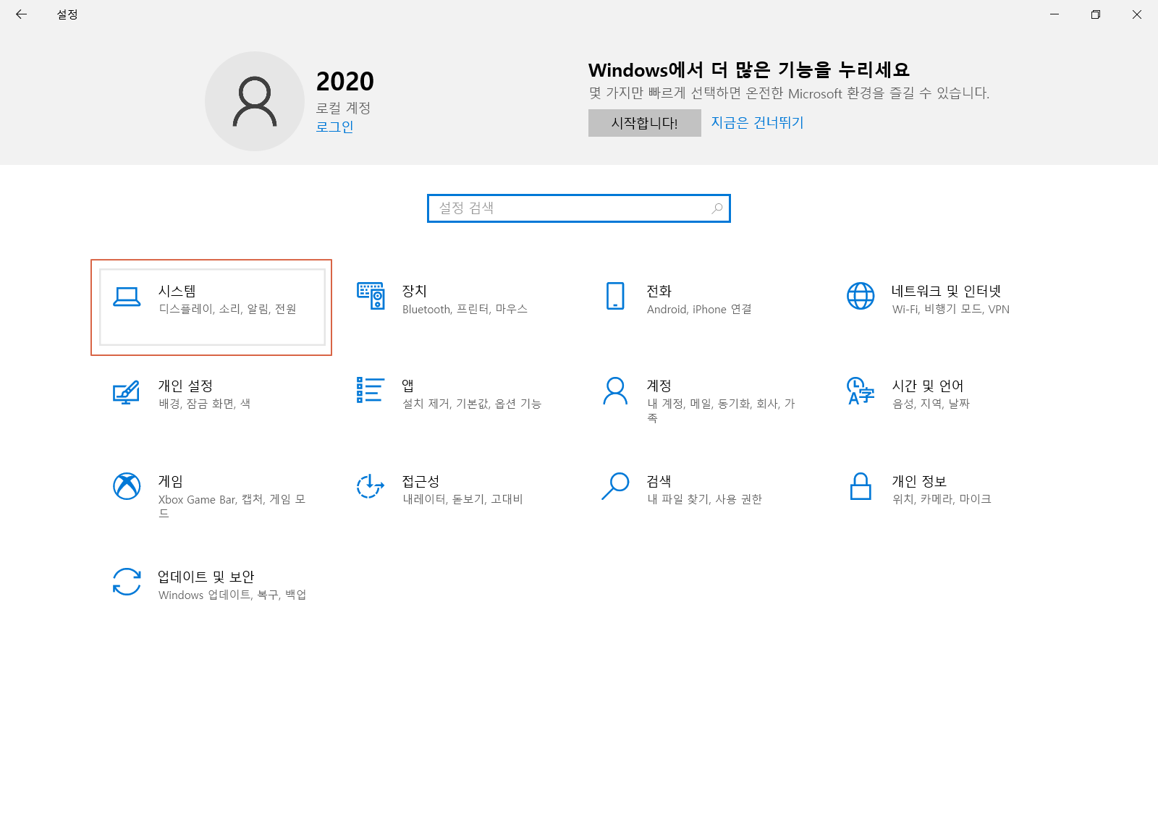Click '내 파일 찾기, 사용 권한' description
Image resolution: width=1158 pixels, height=832 pixels.
[x=704, y=499]
